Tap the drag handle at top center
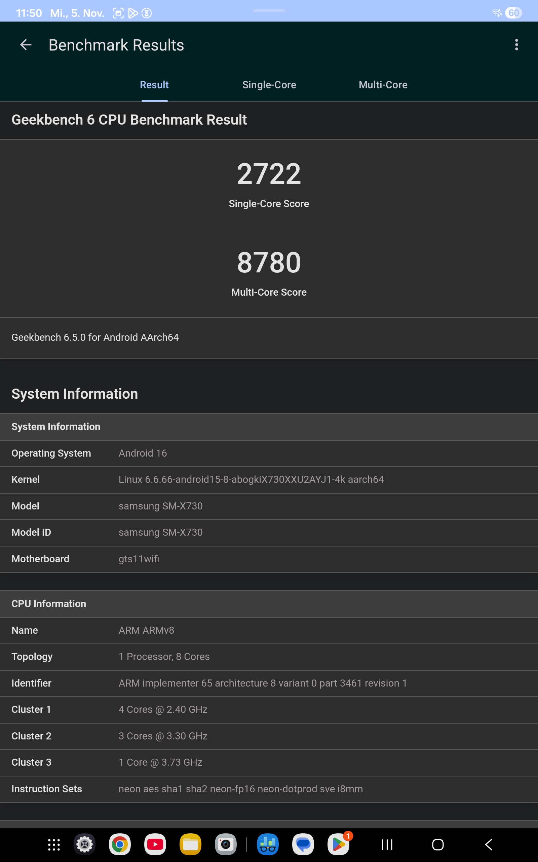Viewport: 538px width, 862px height. (x=269, y=11)
